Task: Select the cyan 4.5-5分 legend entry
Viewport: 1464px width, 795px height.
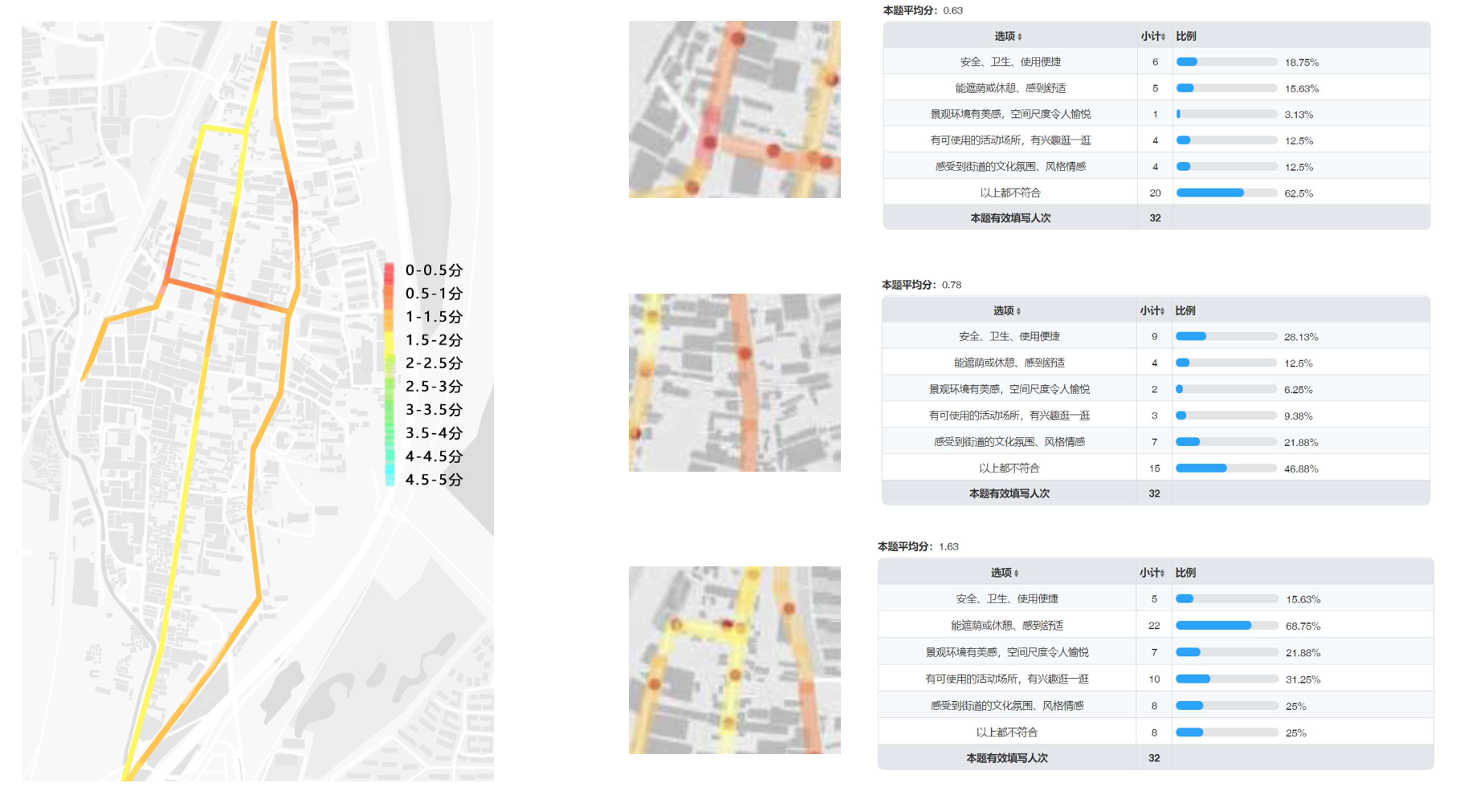Action: 389,479
